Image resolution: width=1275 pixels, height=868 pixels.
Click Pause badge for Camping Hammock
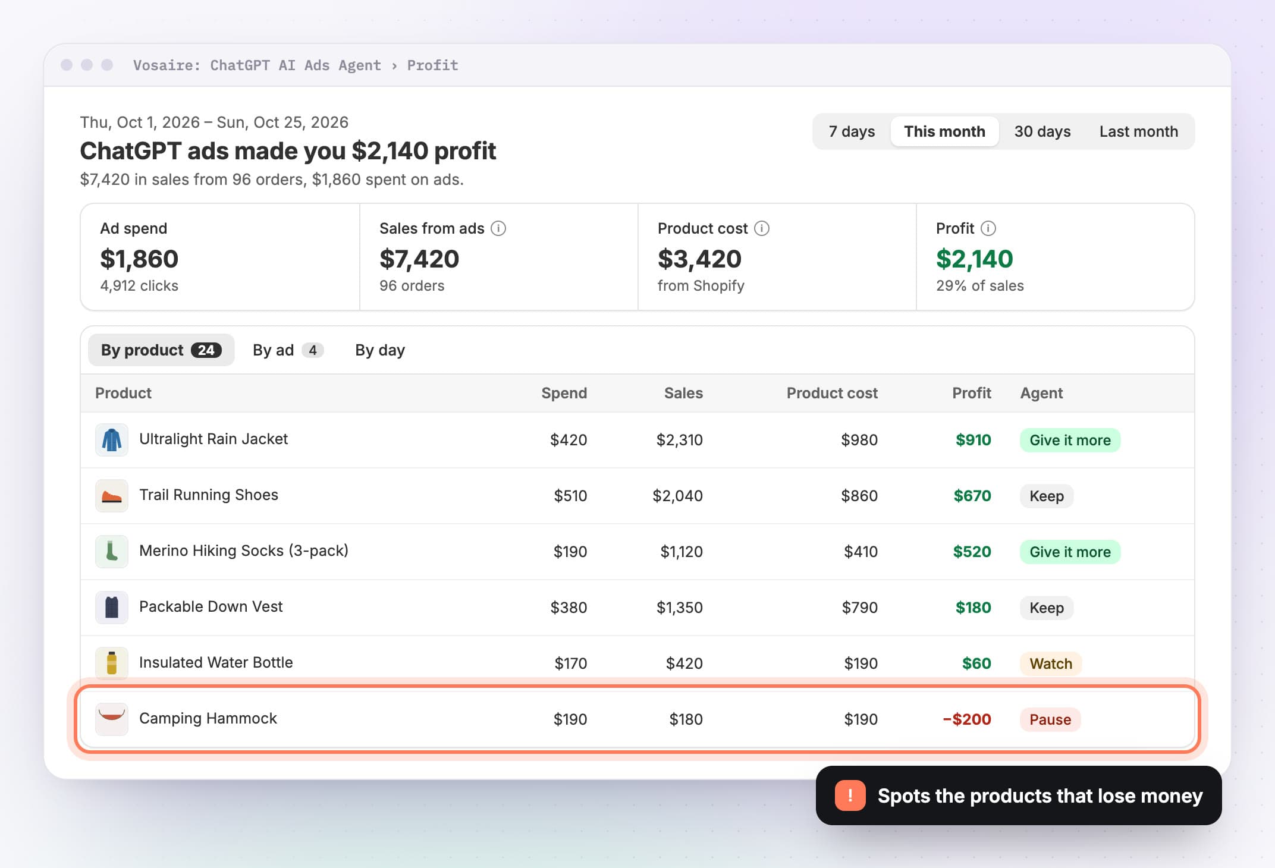[1050, 719]
